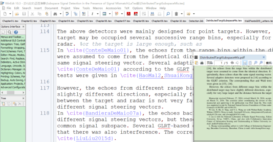Click the Open file folder icon

pos(17,14)
